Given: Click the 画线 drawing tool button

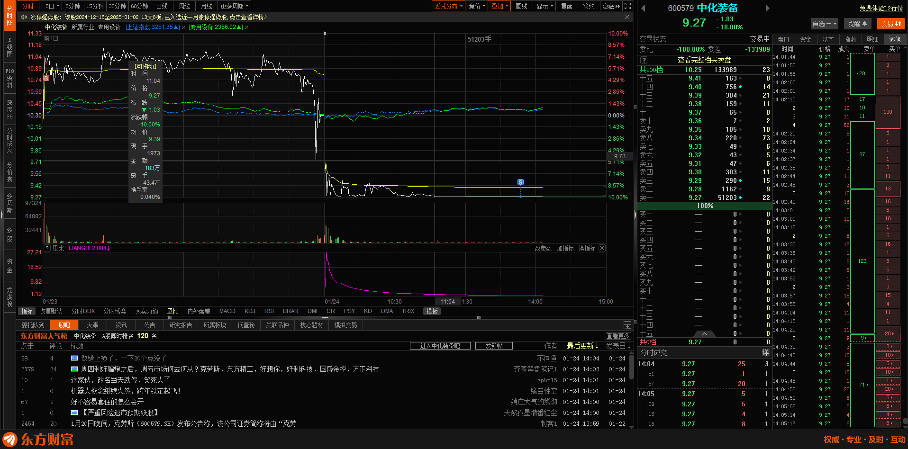Looking at the screenshot, I should 521,6.
